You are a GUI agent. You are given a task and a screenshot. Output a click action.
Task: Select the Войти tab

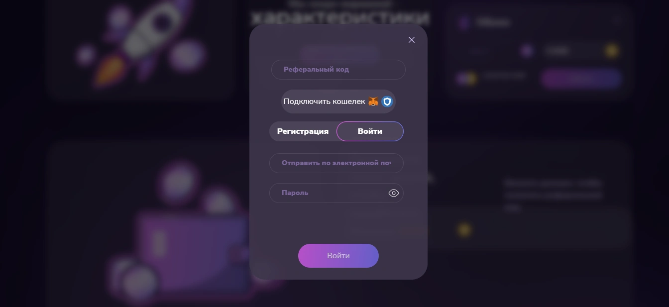pos(370,131)
